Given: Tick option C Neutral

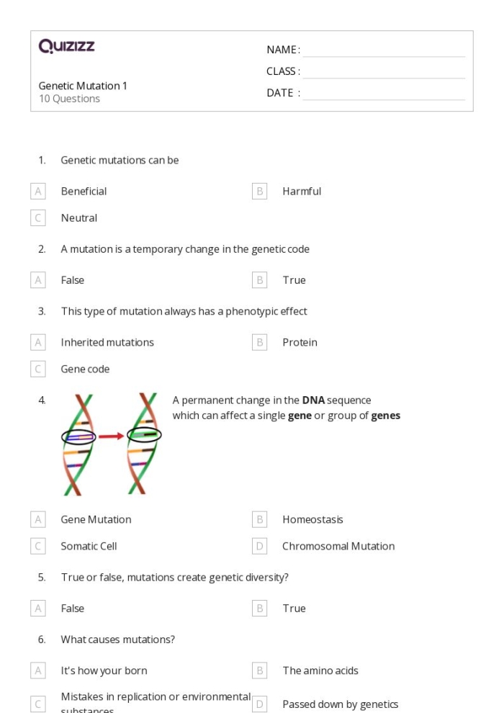Looking at the screenshot, I should tap(38, 218).
